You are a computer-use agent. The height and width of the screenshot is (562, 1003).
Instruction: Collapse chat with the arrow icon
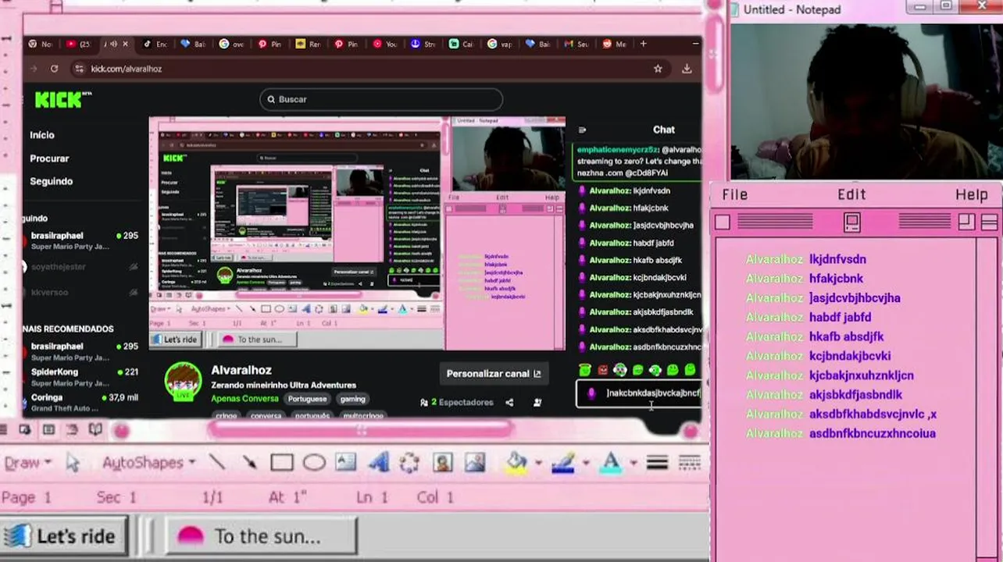point(582,130)
